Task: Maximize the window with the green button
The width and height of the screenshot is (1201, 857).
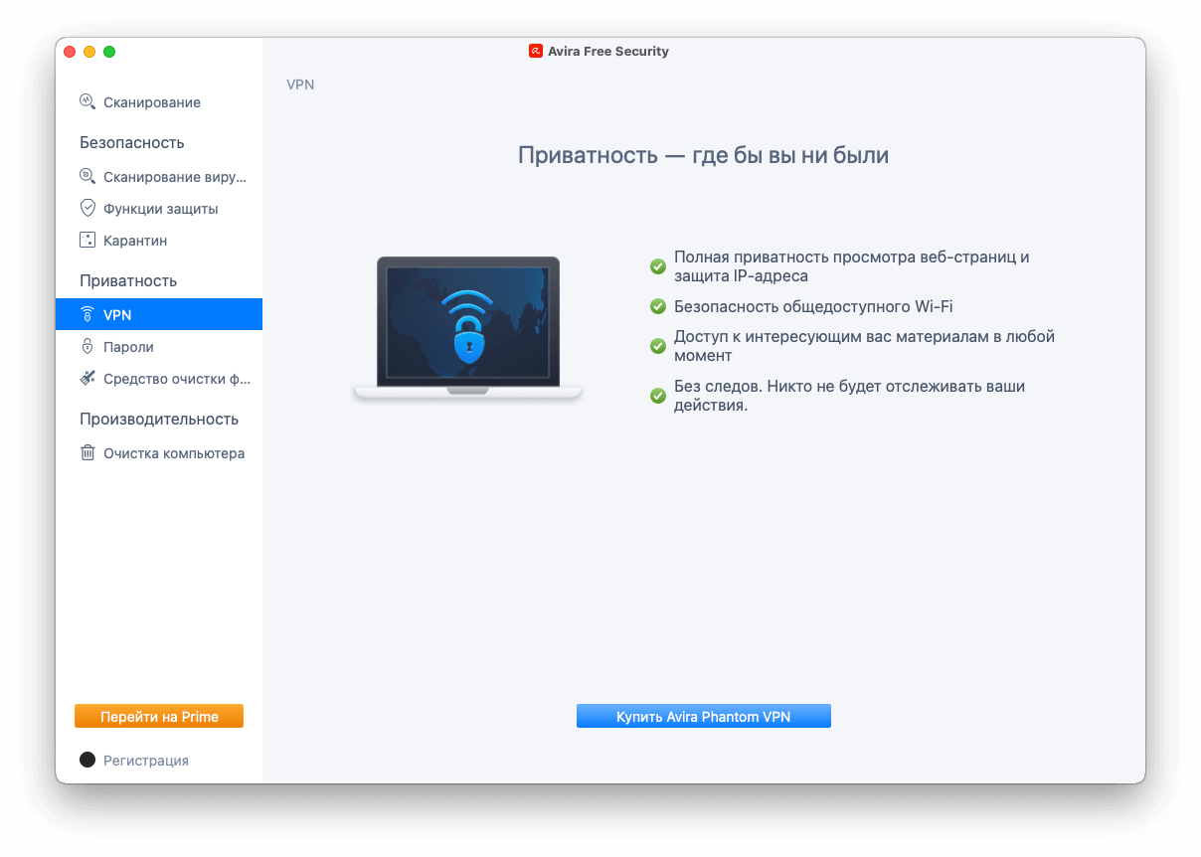Action: 109,51
